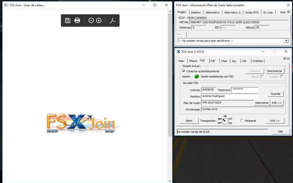Open the airport charts dropdown
The image size is (293, 183).
pyautogui.click(x=286, y=41)
